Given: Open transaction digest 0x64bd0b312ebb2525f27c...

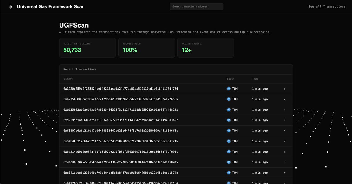Looking at the screenshot, I should pos(121,141).
